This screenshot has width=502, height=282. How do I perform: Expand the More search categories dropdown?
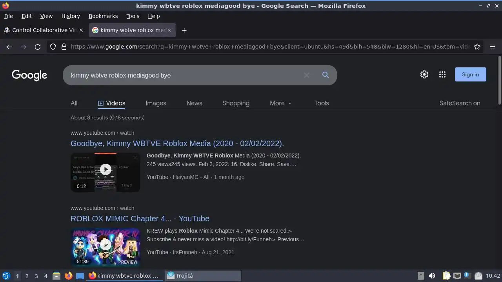click(x=280, y=103)
